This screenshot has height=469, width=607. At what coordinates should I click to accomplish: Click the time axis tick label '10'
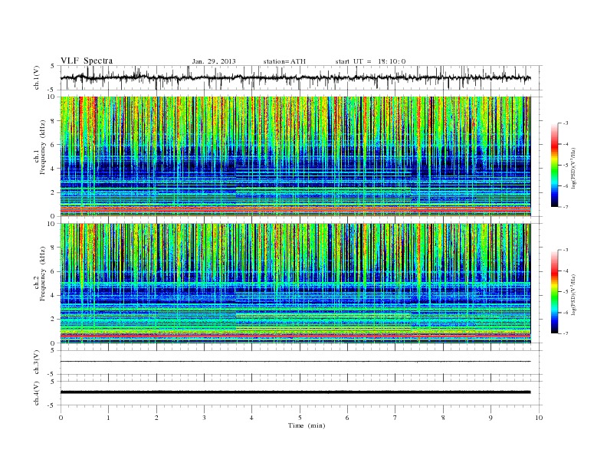click(539, 418)
